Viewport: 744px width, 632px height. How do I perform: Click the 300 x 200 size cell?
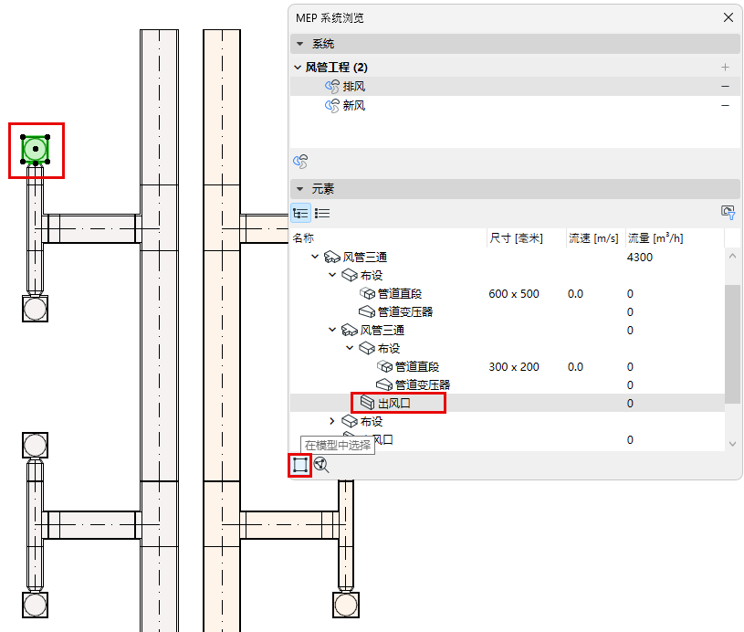coord(514,367)
